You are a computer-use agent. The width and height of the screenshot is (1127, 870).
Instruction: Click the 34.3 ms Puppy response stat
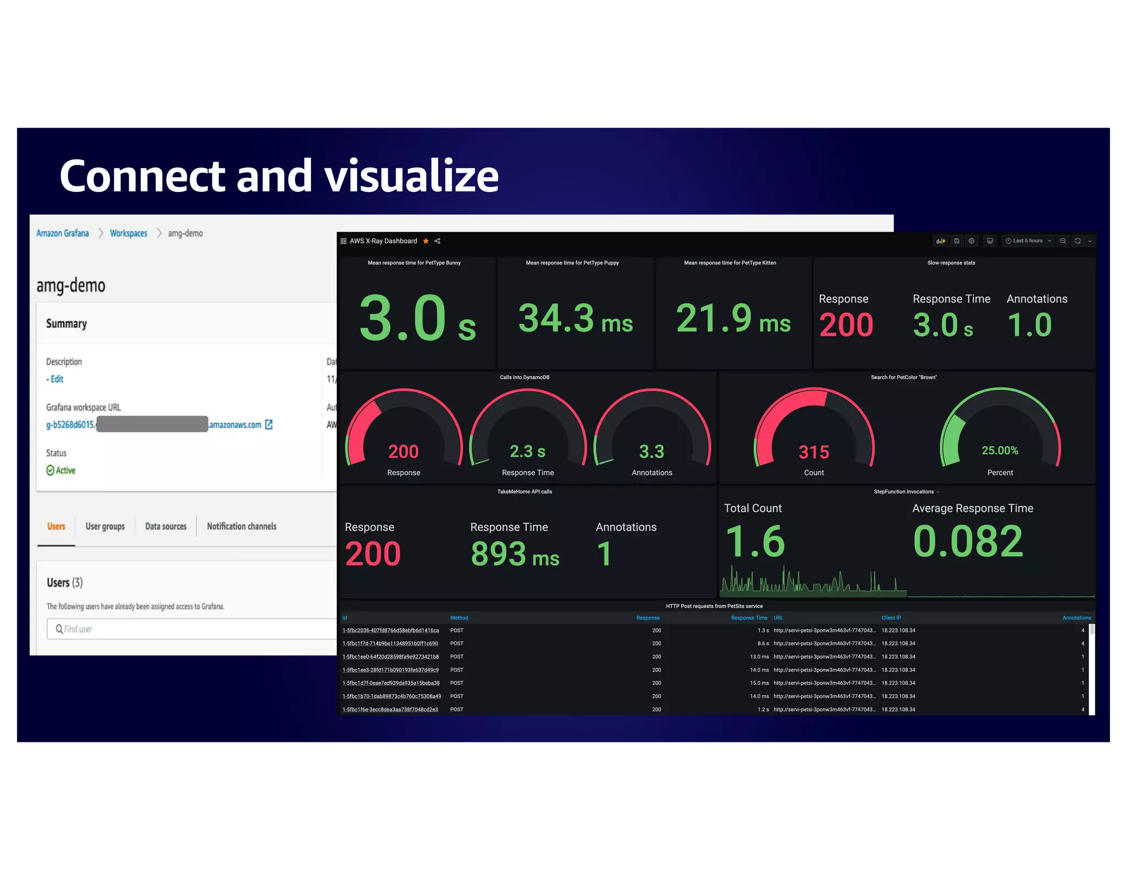pyautogui.click(x=576, y=319)
